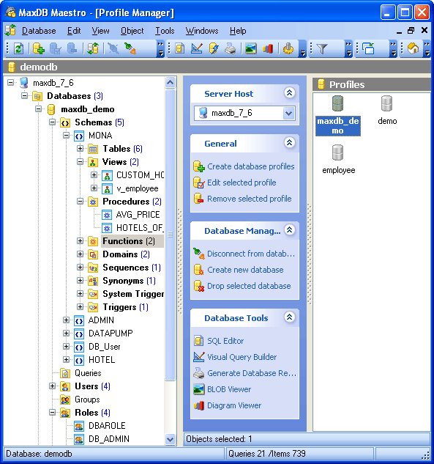Image resolution: width=434 pixels, height=464 pixels.
Task: Open the Server Host maxdb_7_6 dropdown
Action: [x=288, y=113]
